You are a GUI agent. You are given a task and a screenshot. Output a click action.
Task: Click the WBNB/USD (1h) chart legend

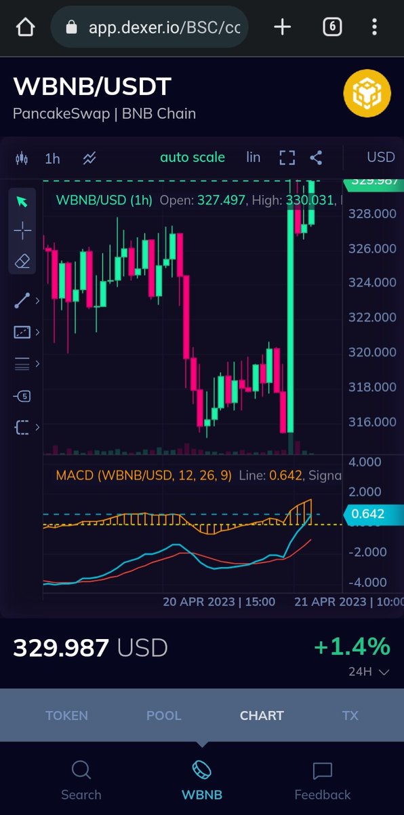[104, 200]
